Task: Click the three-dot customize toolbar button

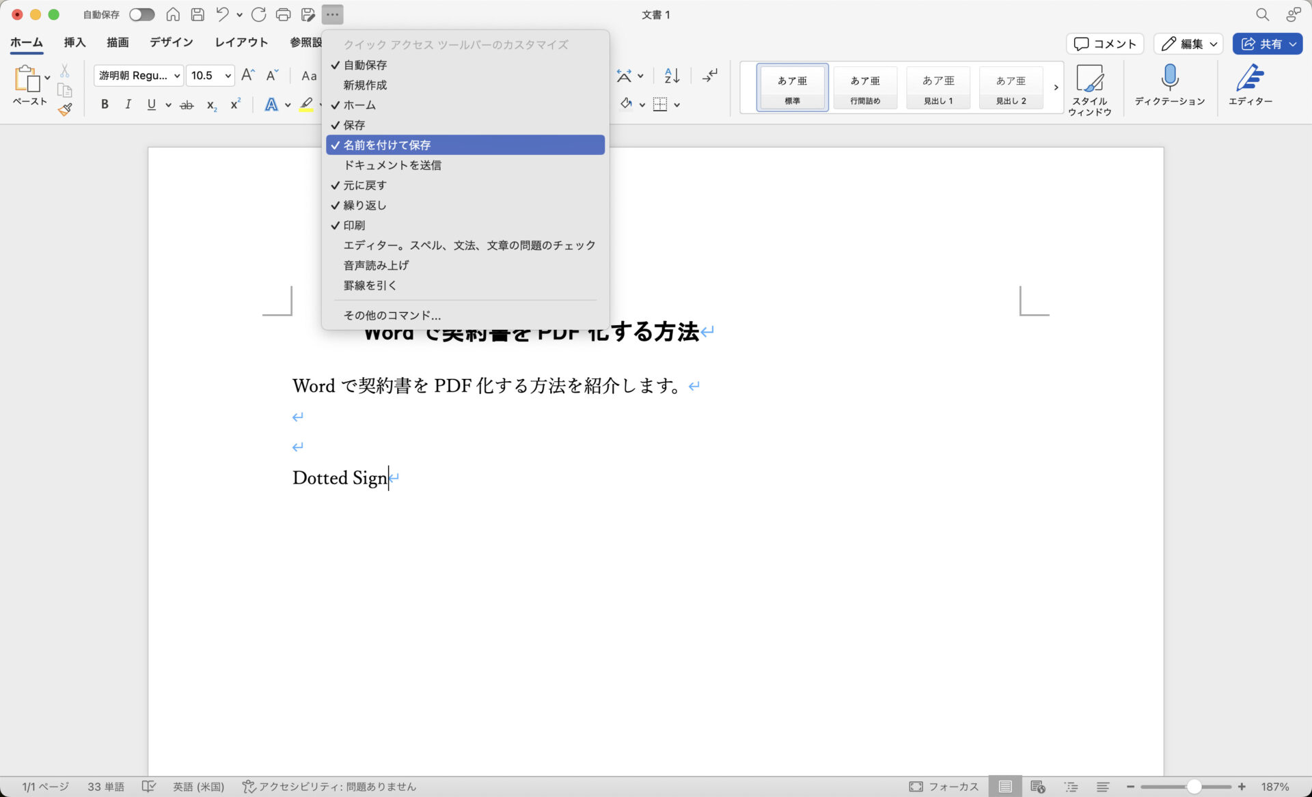Action: (333, 14)
